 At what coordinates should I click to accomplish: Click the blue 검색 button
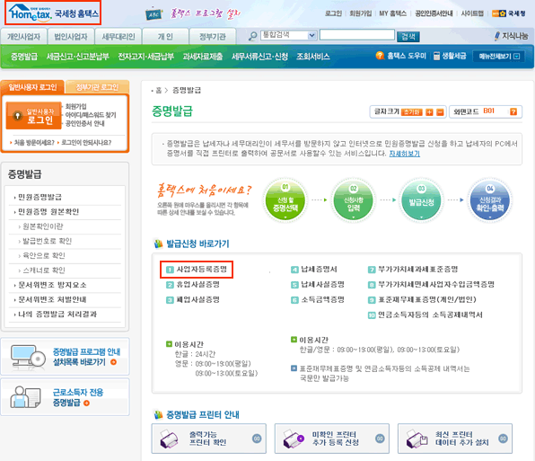click(x=408, y=36)
